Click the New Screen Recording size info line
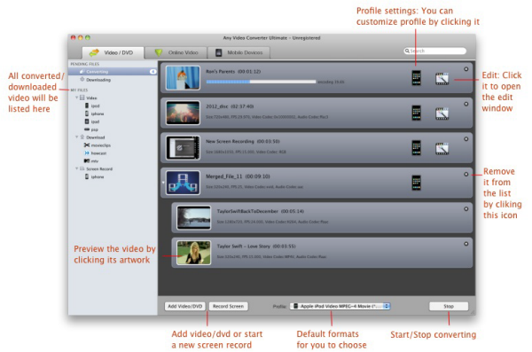Viewport: 532px width, 352px height. tap(246, 153)
